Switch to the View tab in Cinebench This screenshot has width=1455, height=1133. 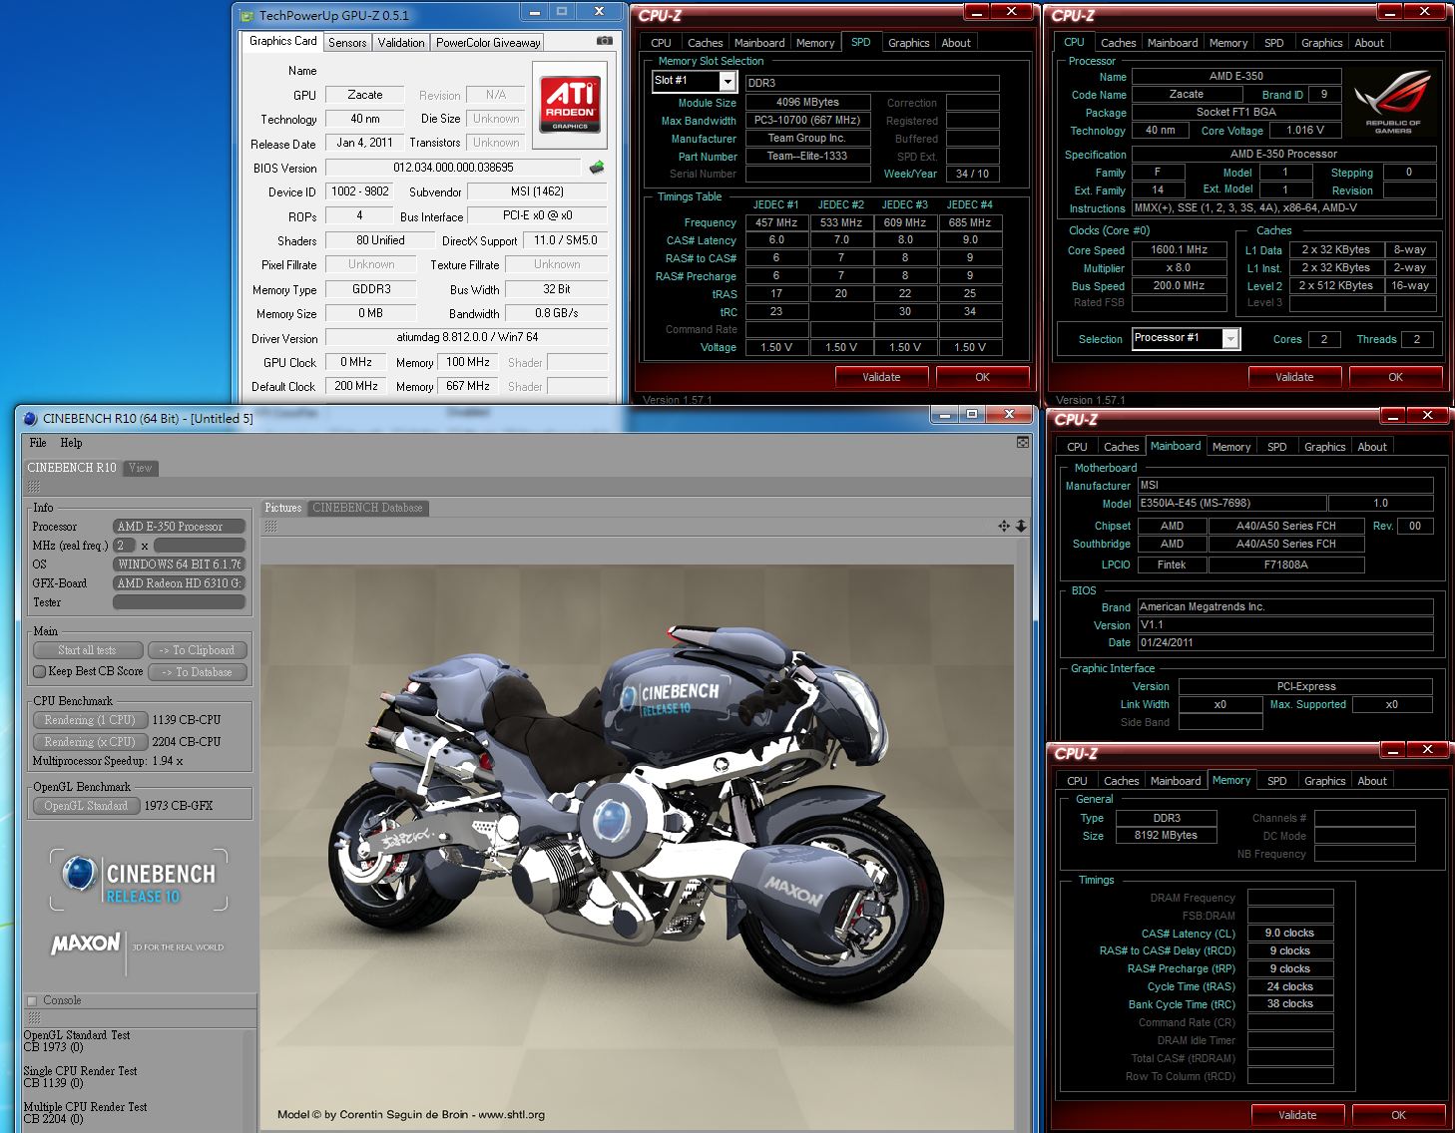141,468
